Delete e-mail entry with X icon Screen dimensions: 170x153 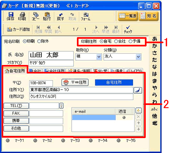(x=138, y=117)
